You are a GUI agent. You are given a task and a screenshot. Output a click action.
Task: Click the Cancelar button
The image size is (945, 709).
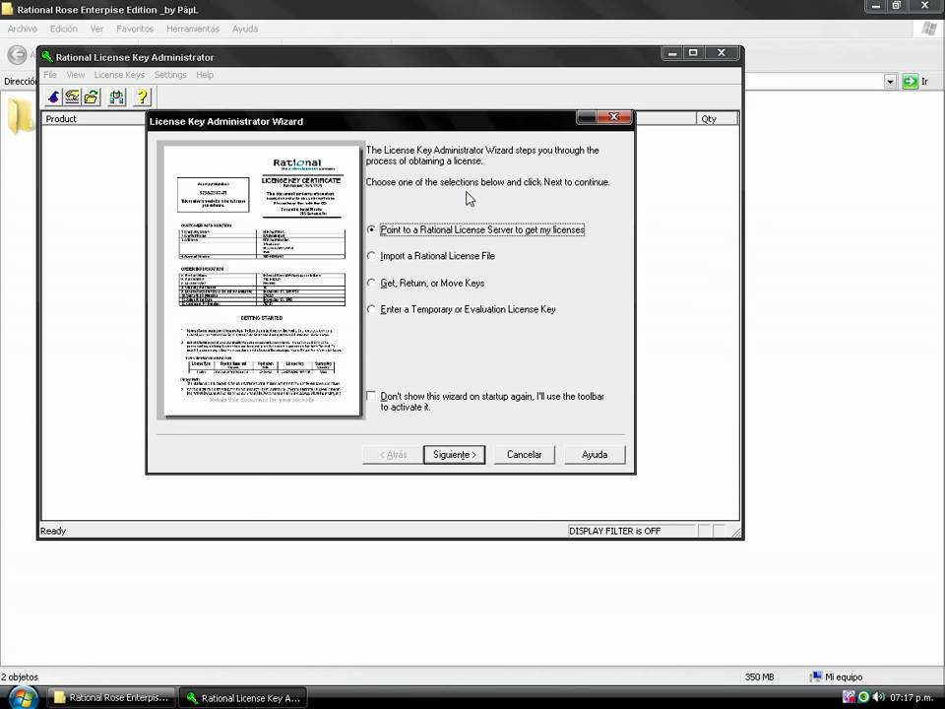pos(524,455)
